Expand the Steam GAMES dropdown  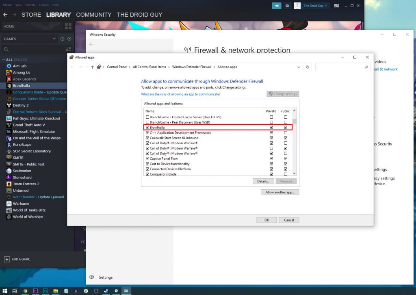click(x=54, y=39)
